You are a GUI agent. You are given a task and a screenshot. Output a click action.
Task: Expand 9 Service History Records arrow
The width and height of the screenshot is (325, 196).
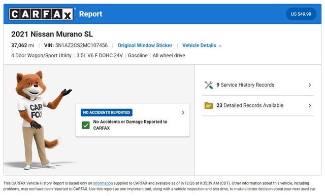coord(310,85)
